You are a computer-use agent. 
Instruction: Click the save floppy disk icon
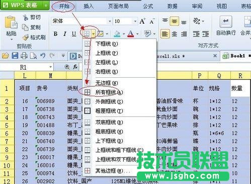[15, 56]
